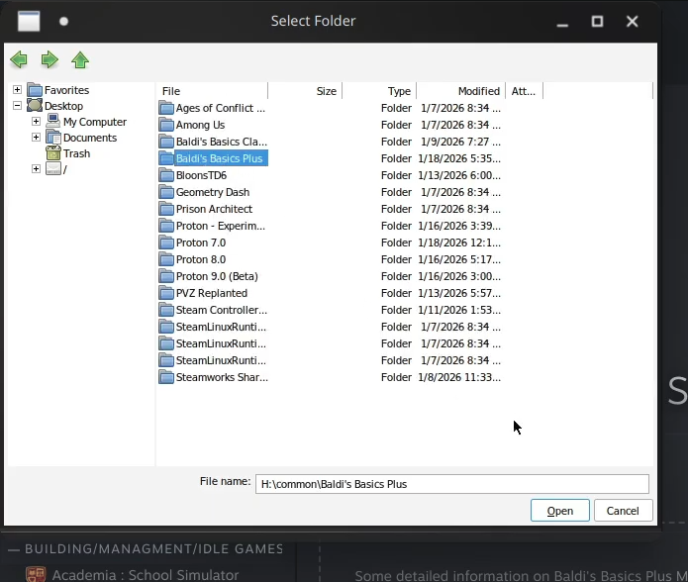Image resolution: width=688 pixels, height=582 pixels.
Task: Click the 1/18/2026 5:35 modified date
Action: [x=459, y=158]
